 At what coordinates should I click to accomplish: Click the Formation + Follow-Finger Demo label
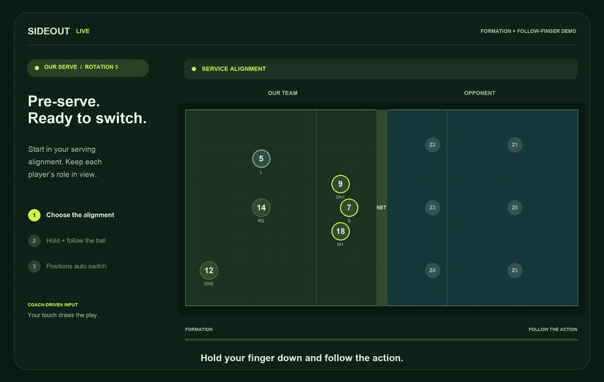(x=528, y=31)
